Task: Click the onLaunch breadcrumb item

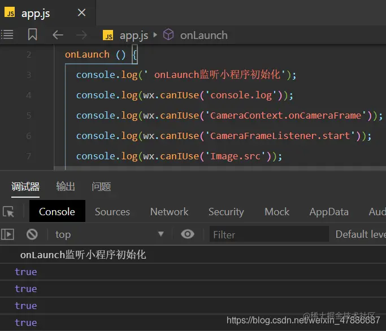Action: [203, 35]
